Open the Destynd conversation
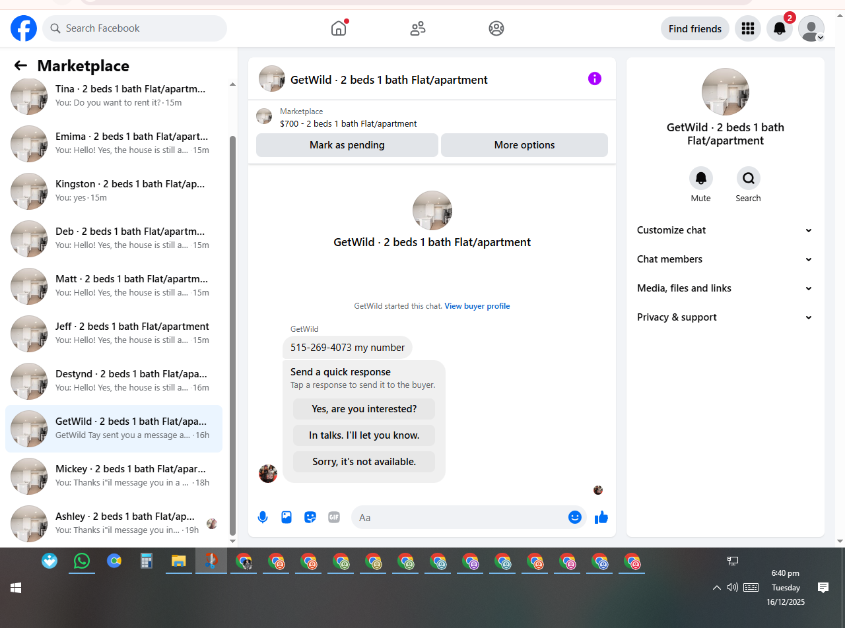This screenshot has width=845, height=628. click(114, 381)
